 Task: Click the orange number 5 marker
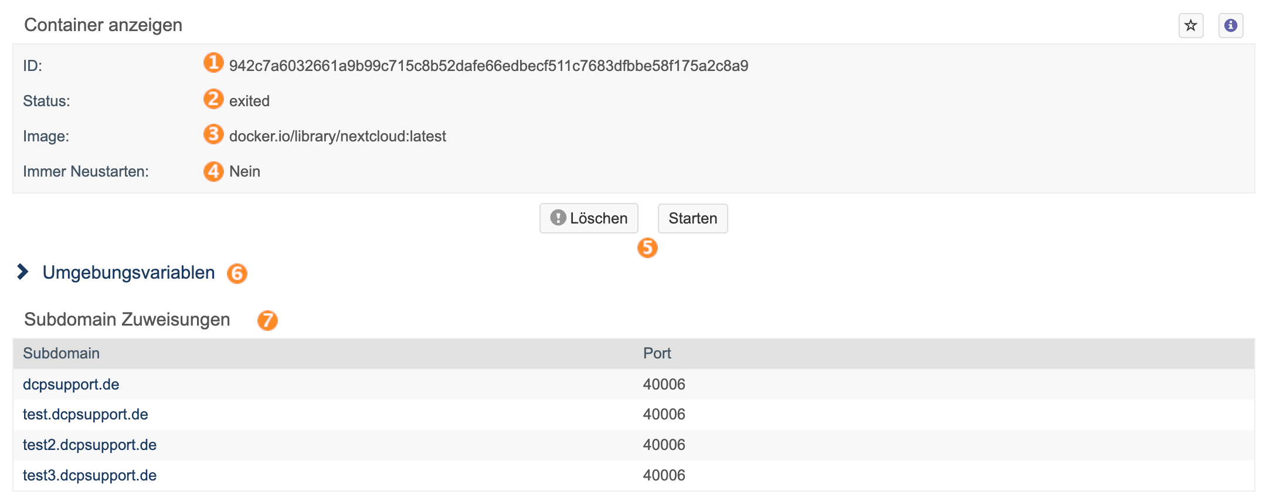(x=647, y=248)
